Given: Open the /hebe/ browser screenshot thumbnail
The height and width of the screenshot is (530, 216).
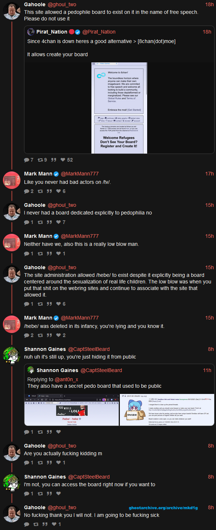Looking at the screenshot, I should pyautogui.click(x=71, y=410).
